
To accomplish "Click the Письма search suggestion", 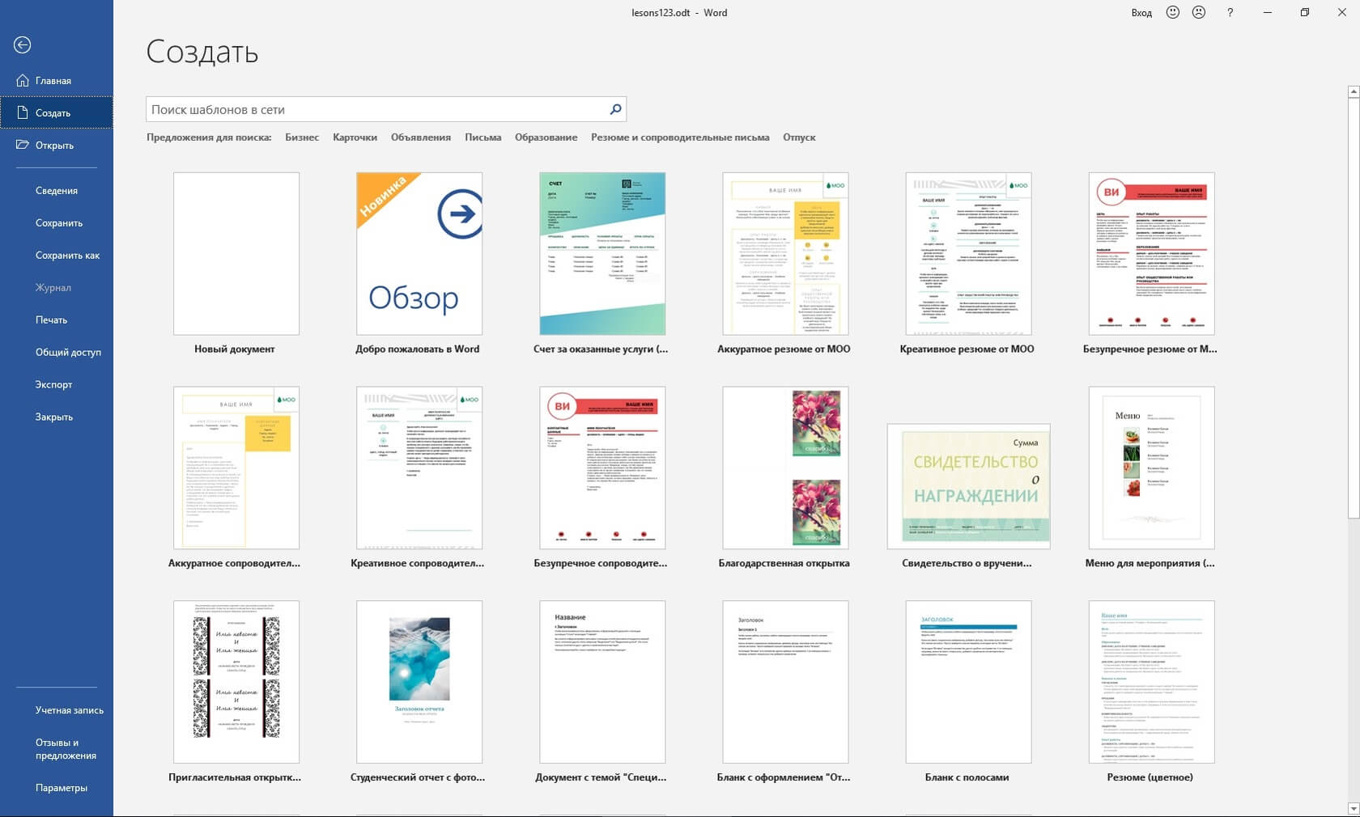I will (x=482, y=138).
